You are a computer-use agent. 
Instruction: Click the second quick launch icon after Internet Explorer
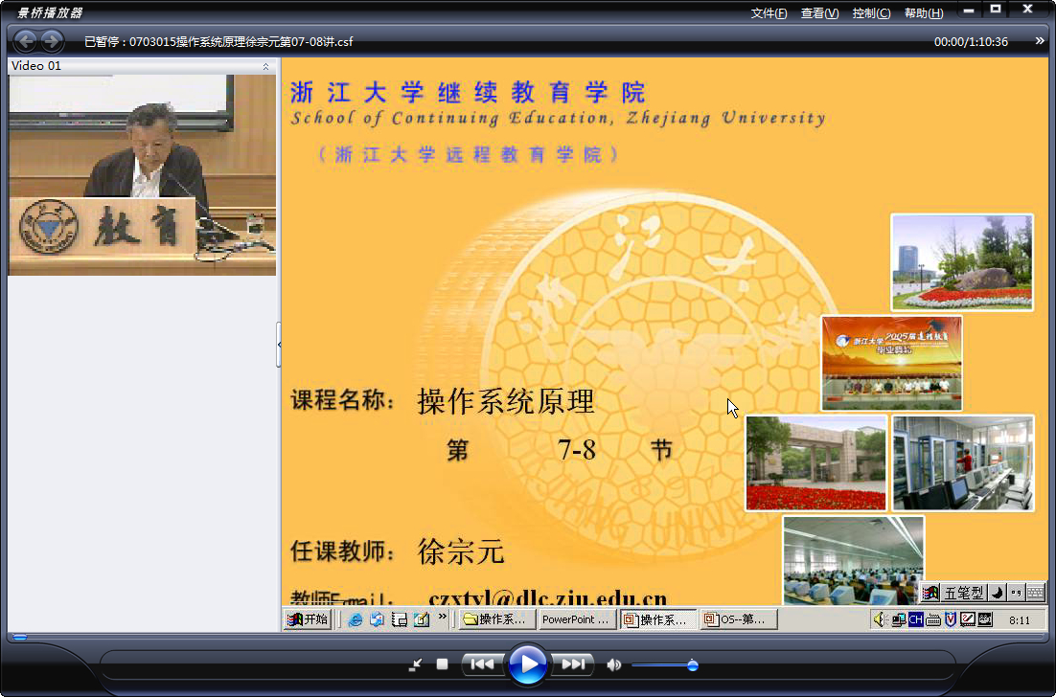[x=378, y=618]
